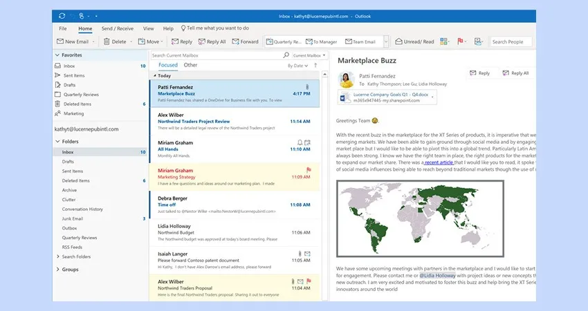Click attachment paperclip on Patti Fernandez message
This screenshot has width=588, height=311.
pos(307,87)
